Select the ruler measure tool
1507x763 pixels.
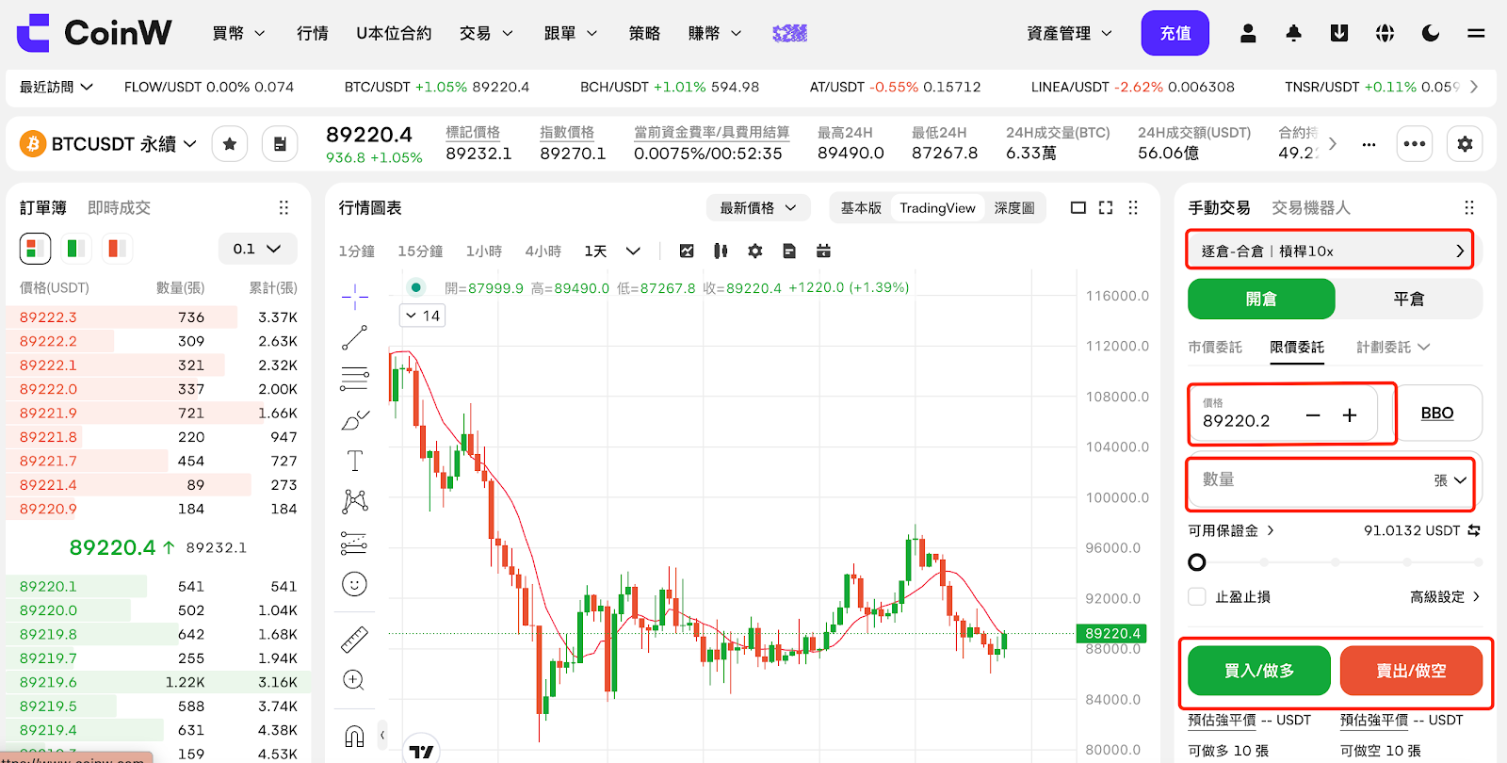(x=354, y=640)
